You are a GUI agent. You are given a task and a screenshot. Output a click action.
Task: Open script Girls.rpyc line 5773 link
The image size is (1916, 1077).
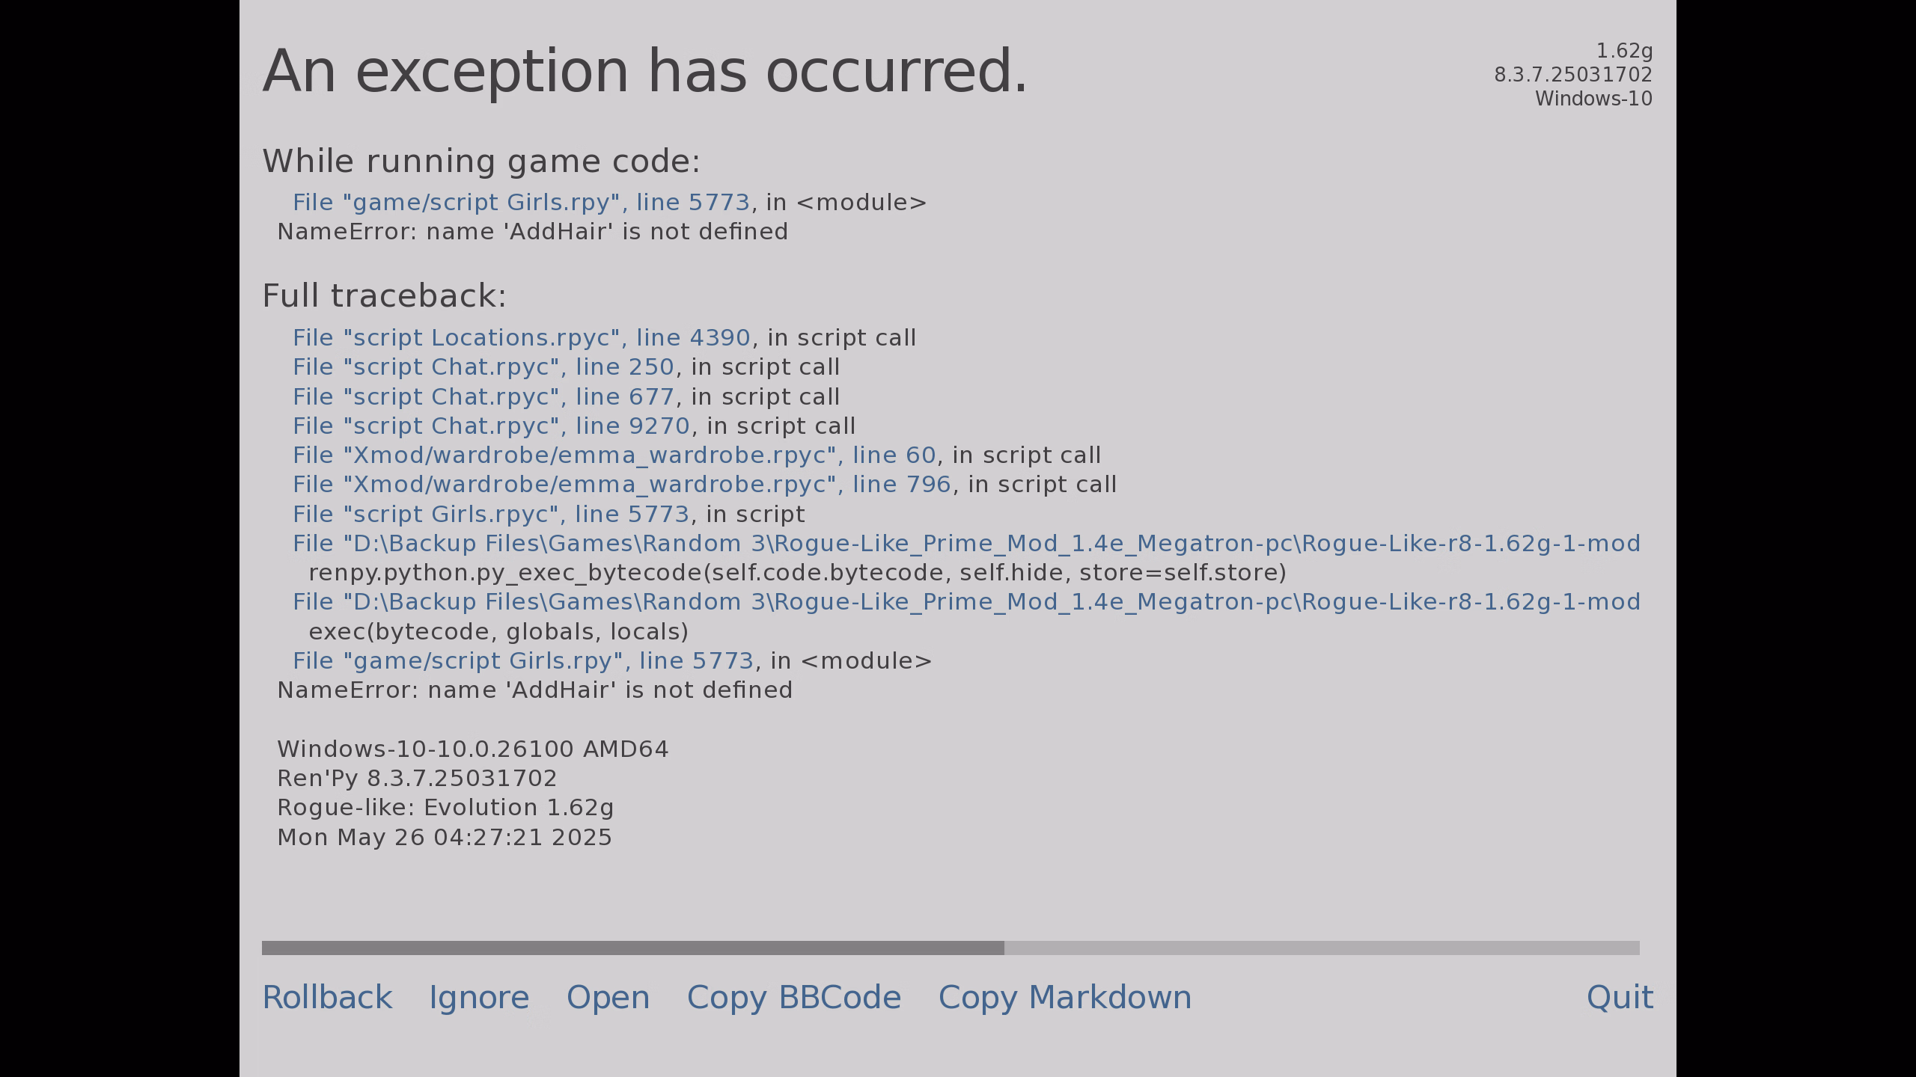491,515
